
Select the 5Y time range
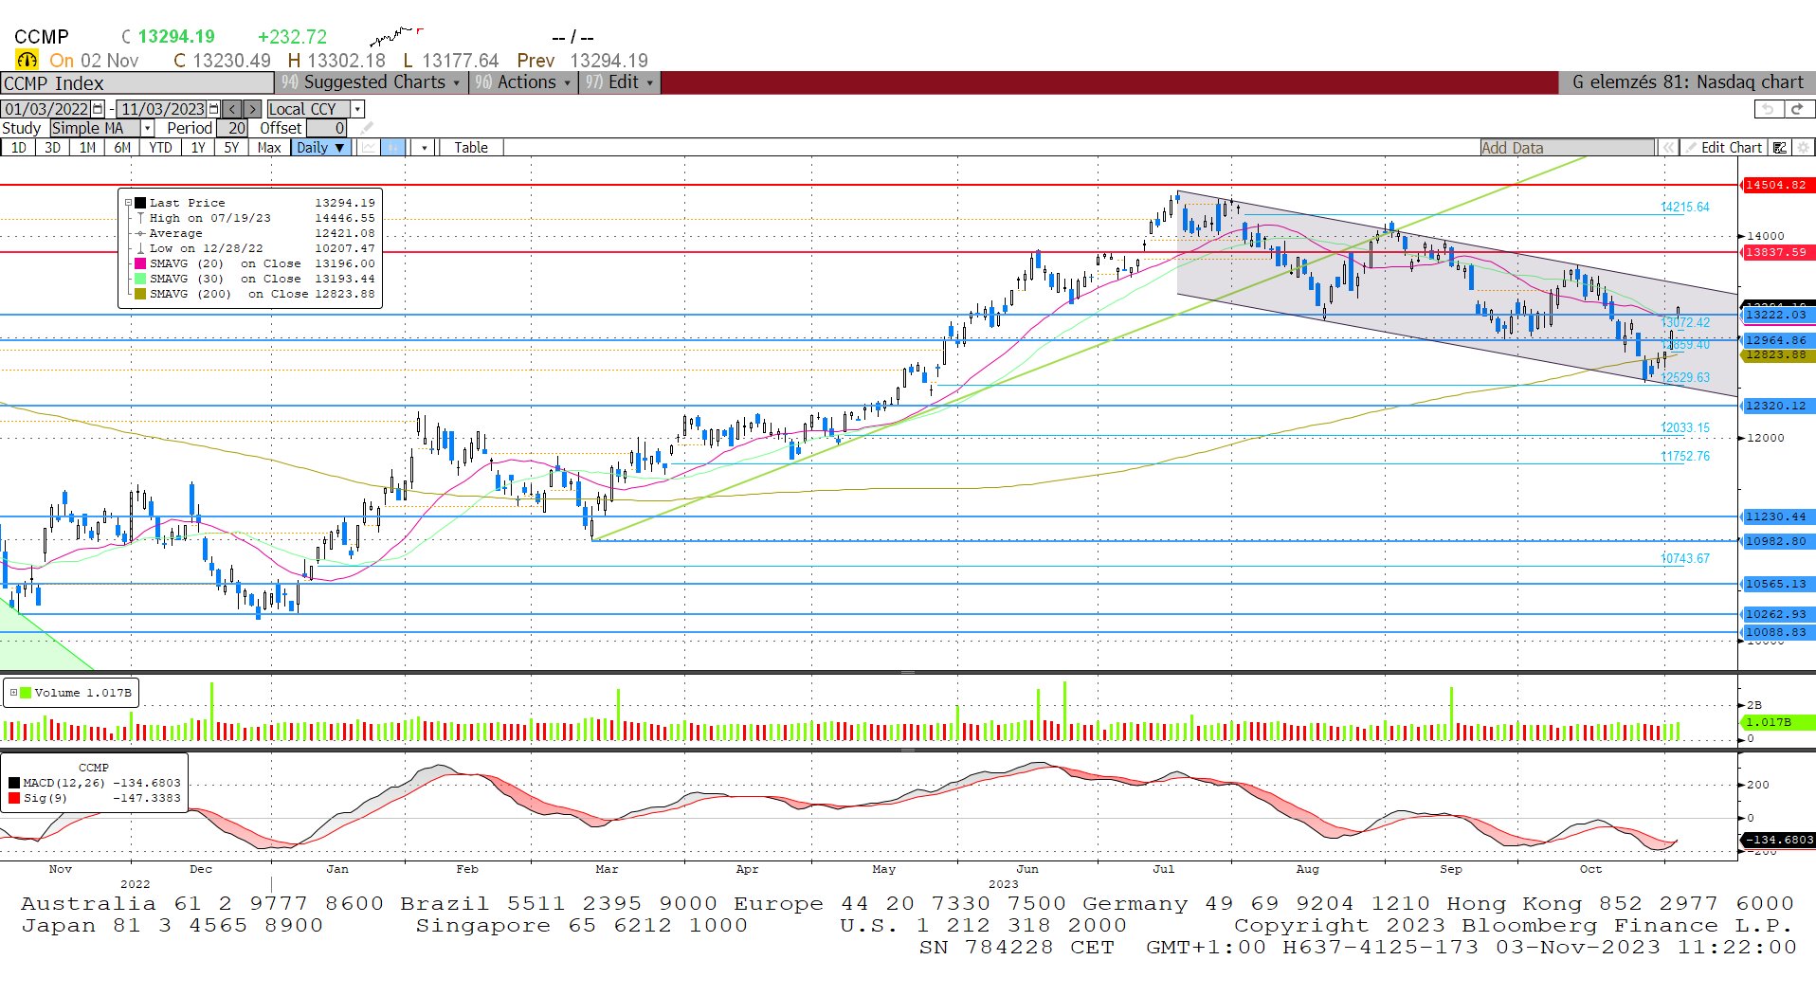pyautogui.click(x=231, y=148)
